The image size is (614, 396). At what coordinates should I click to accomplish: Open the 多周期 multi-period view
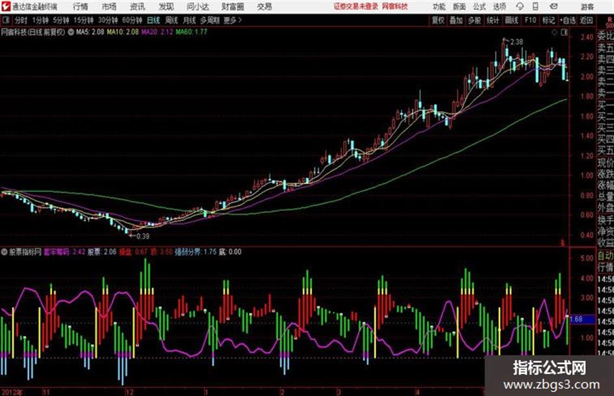pyautogui.click(x=210, y=20)
